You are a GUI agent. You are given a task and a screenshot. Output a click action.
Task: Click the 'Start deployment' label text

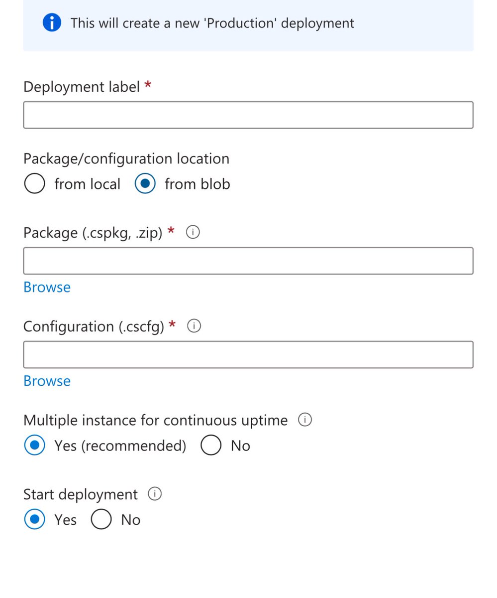click(81, 494)
